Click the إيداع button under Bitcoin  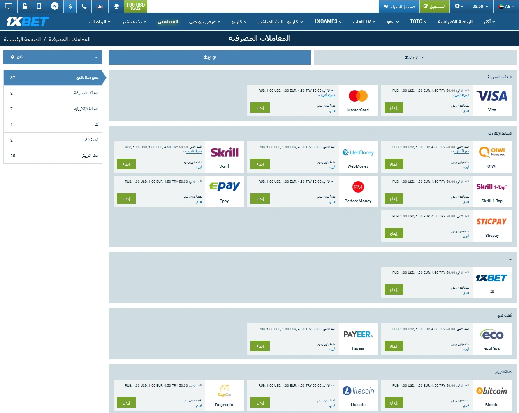pyautogui.click(x=394, y=402)
